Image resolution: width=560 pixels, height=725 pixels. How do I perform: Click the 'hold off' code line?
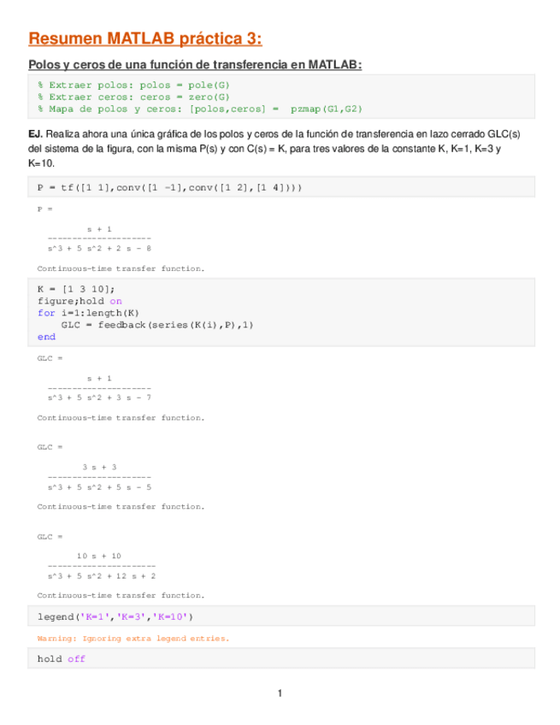pyautogui.click(x=62, y=659)
